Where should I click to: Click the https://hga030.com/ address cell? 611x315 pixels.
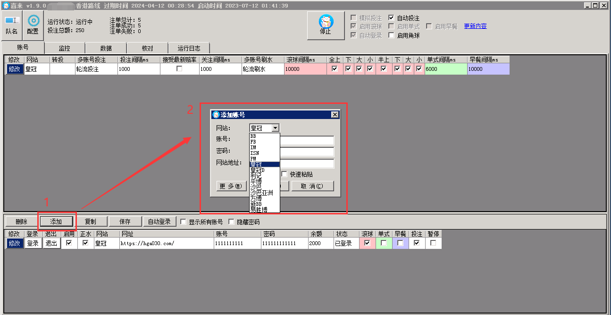[x=166, y=243]
